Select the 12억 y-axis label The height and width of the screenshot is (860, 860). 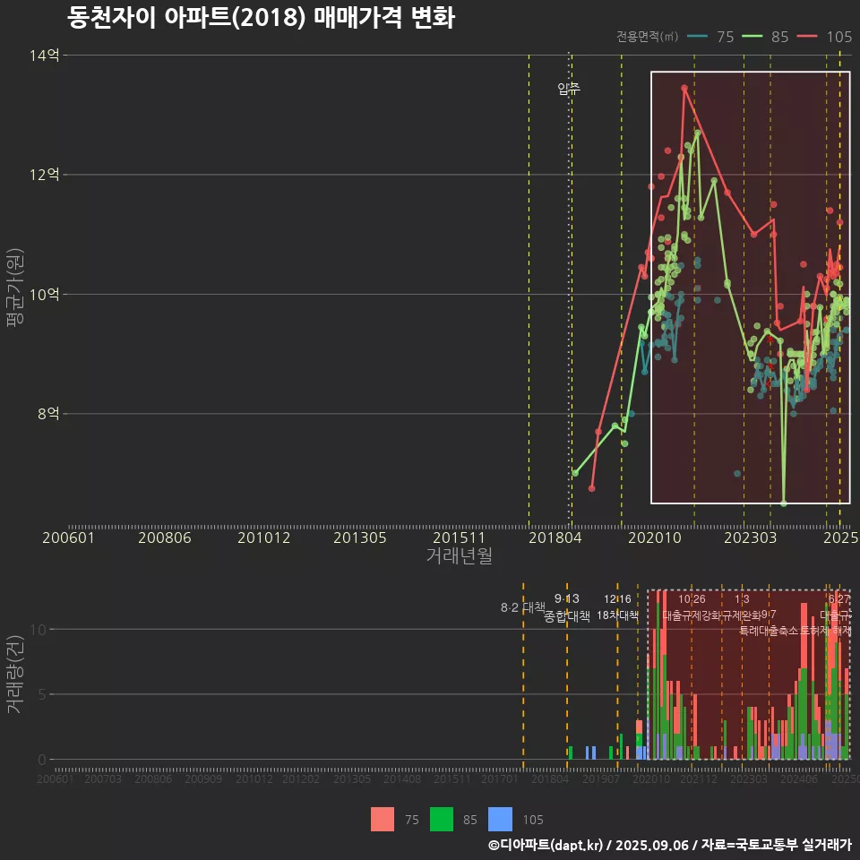(45, 175)
